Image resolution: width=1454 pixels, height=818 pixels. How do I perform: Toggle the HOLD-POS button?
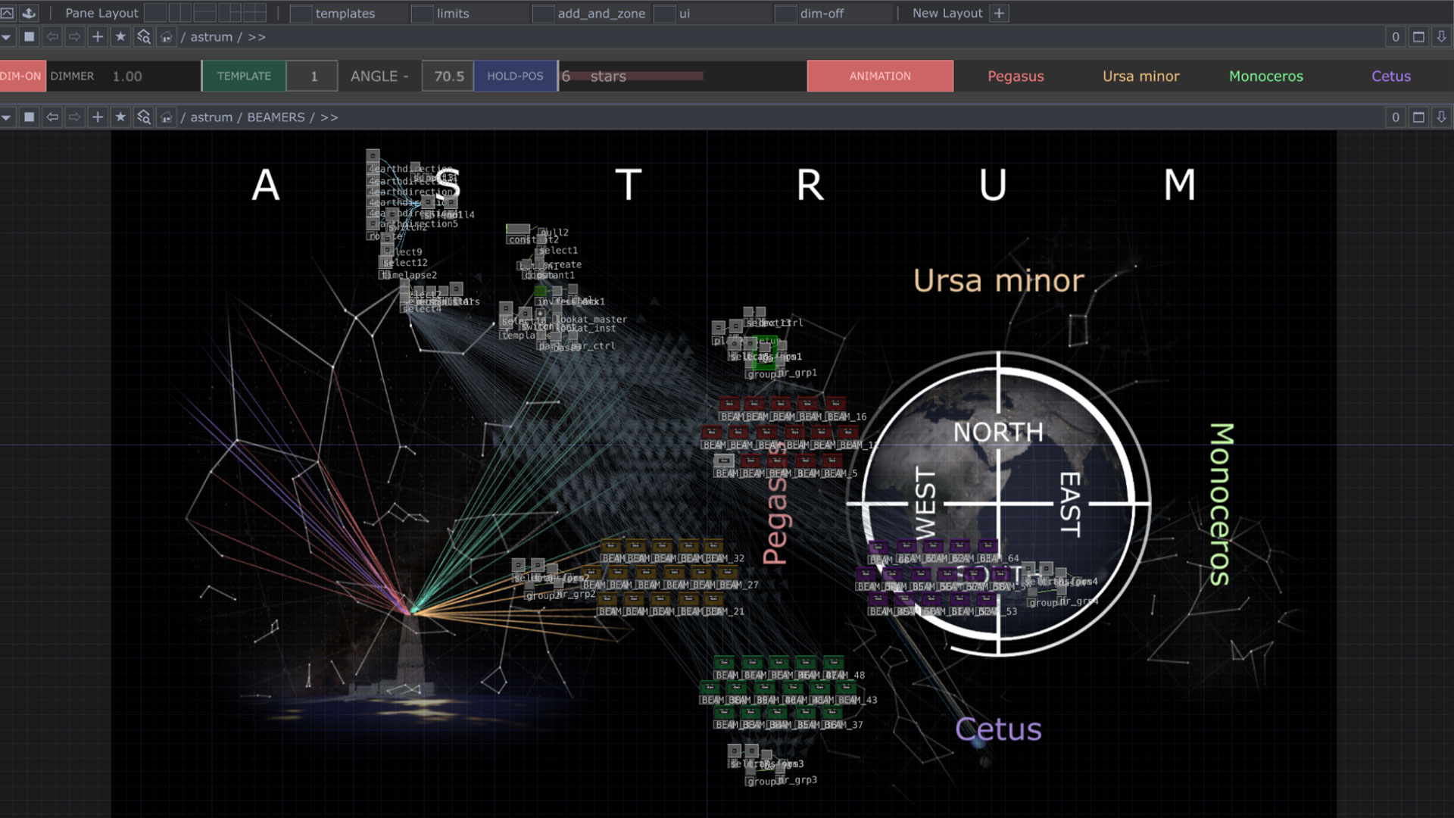point(515,76)
